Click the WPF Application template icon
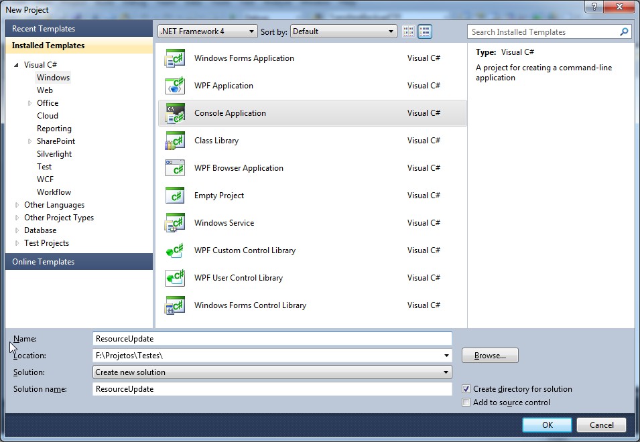Screen dimensions: 640x442 click(x=175, y=86)
